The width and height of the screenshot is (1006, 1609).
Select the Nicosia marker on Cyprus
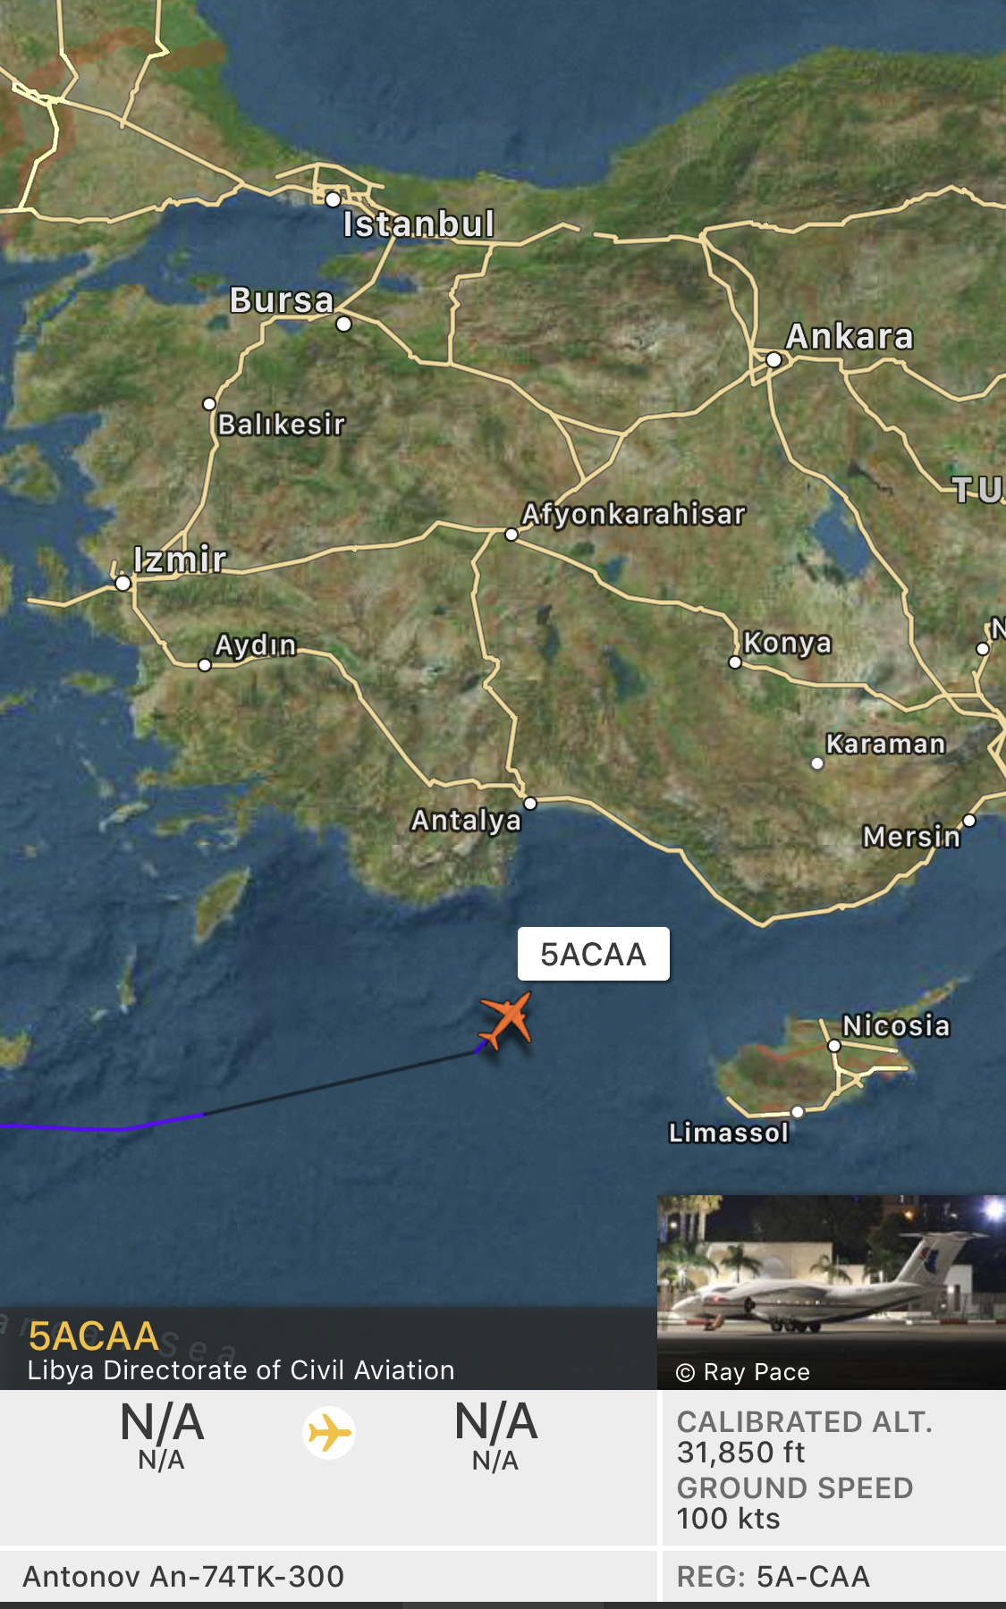pos(833,1045)
